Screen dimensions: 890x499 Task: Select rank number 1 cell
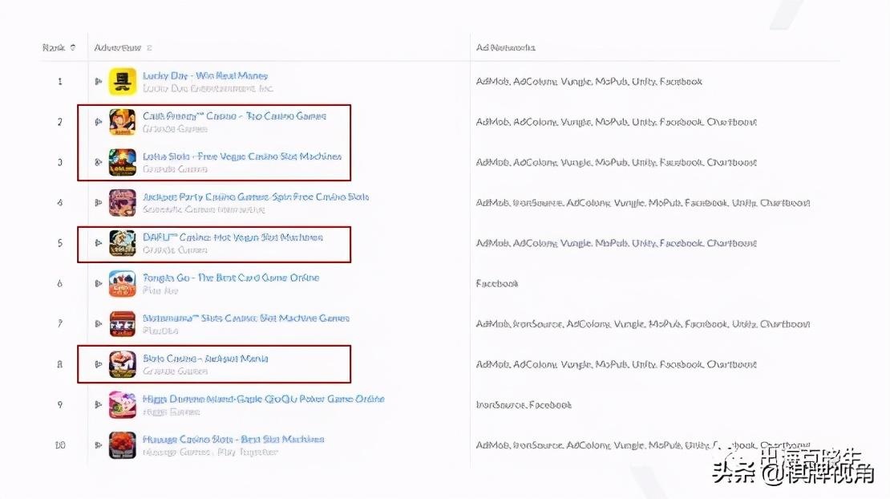pos(59,82)
